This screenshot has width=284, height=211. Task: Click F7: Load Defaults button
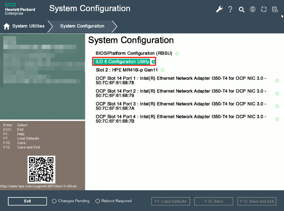click(170, 201)
